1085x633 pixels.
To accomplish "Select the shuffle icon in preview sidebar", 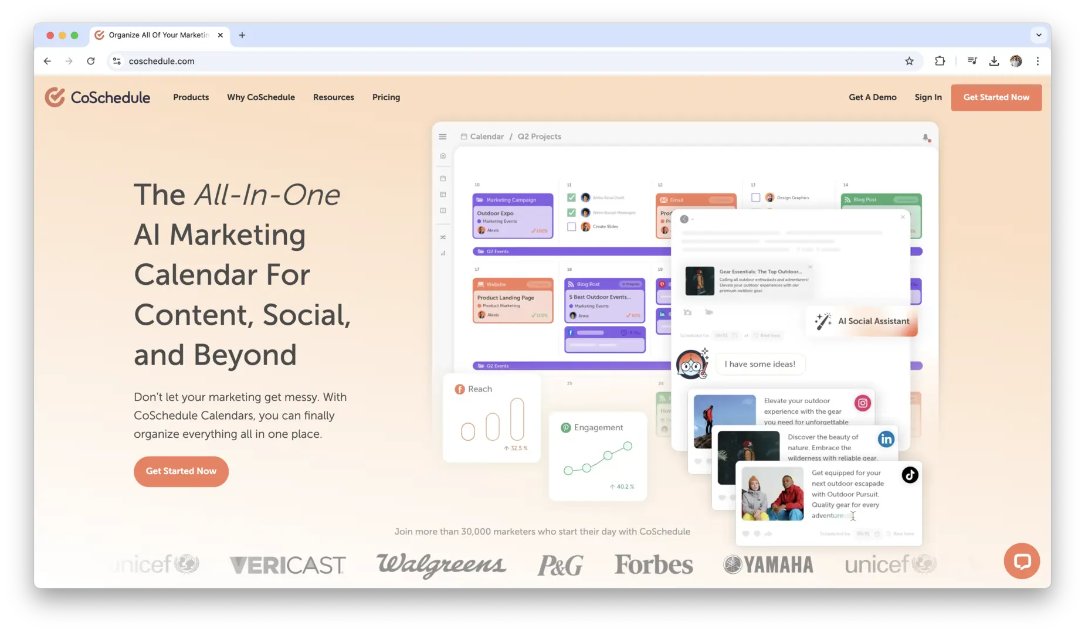I will (x=443, y=237).
